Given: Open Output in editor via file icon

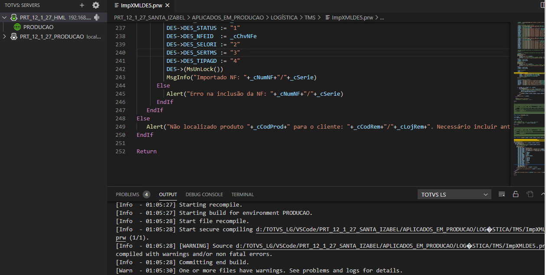Looking at the screenshot, I should click(x=529, y=194).
